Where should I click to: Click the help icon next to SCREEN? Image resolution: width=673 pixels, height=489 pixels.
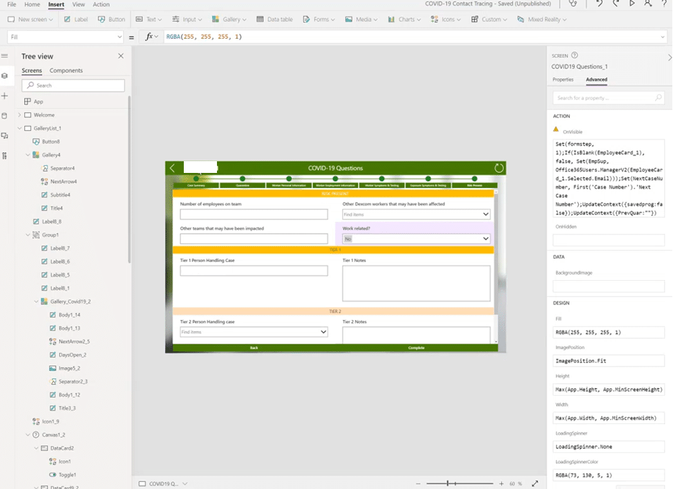[575, 55]
